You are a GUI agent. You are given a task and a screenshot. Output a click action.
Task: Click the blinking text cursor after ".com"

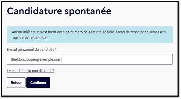(61, 59)
